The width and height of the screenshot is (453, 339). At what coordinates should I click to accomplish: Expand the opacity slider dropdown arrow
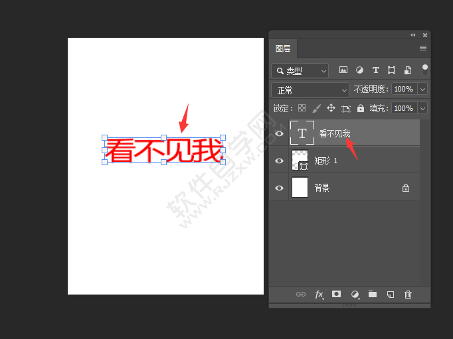click(422, 89)
